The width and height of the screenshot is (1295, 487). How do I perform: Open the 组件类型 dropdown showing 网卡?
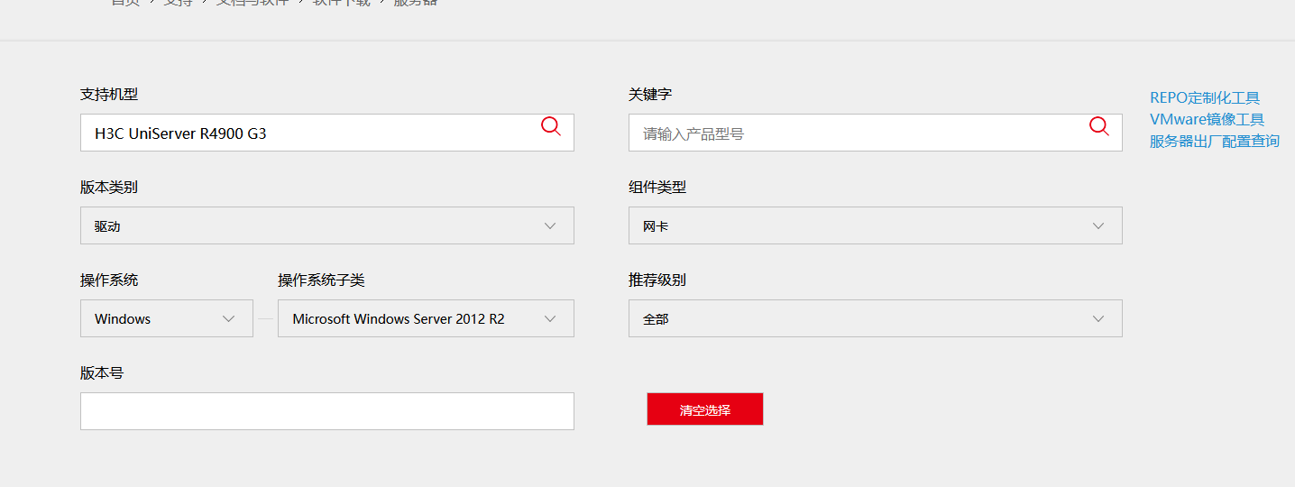point(876,225)
